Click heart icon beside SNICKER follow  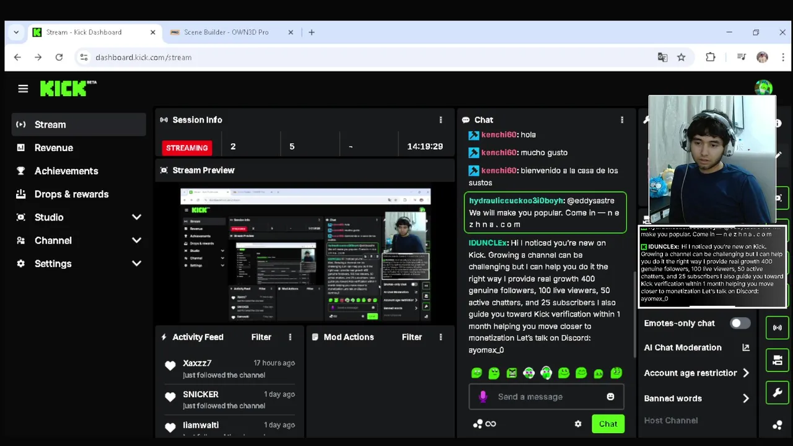[170, 397]
